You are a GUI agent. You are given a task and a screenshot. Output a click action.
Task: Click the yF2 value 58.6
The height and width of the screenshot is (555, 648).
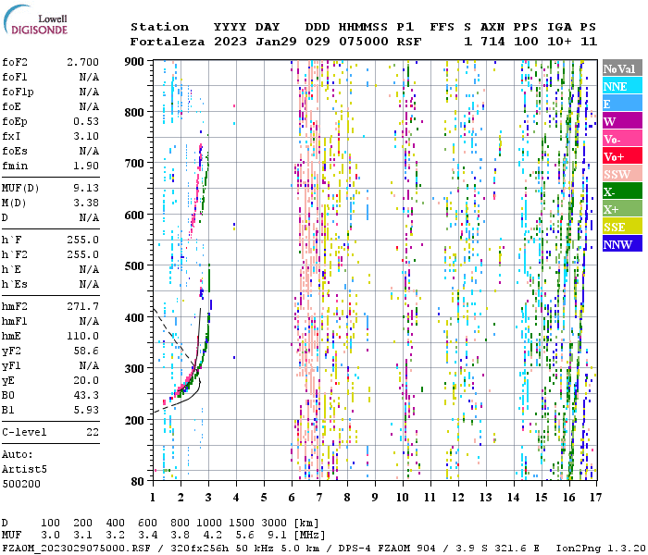click(86, 351)
